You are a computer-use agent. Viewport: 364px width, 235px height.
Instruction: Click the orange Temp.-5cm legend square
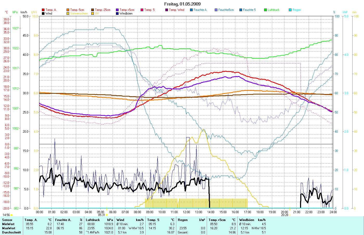[x=68, y=10]
